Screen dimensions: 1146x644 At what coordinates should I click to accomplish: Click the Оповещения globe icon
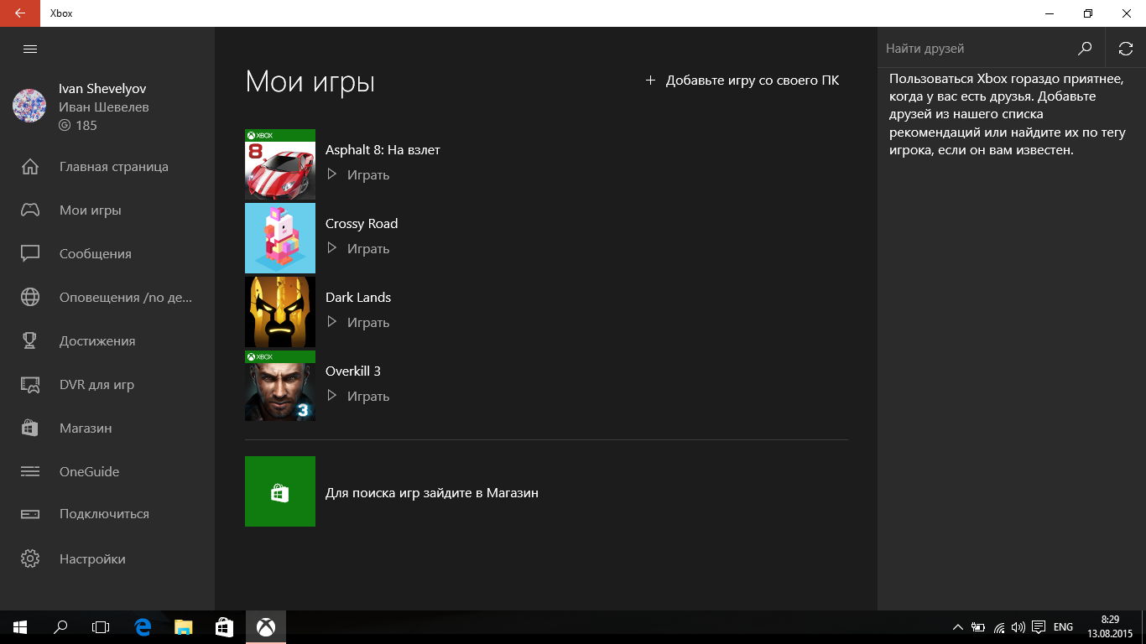pos(30,298)
